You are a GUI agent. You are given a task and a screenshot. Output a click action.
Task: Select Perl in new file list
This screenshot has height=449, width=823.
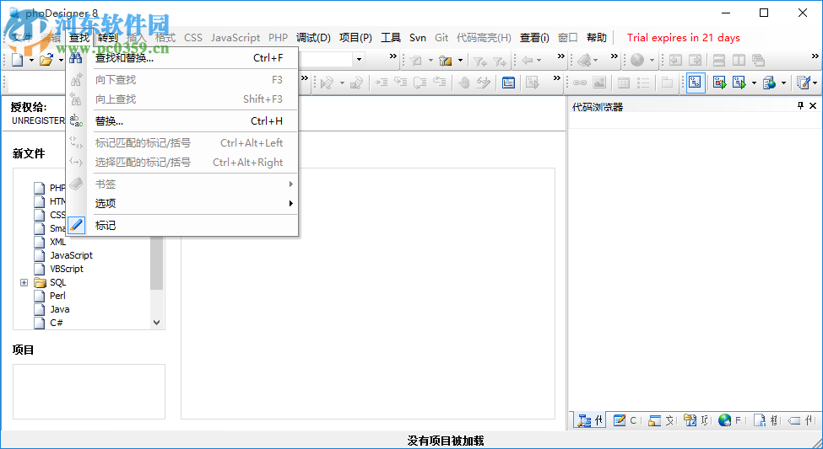click(57, 296)
